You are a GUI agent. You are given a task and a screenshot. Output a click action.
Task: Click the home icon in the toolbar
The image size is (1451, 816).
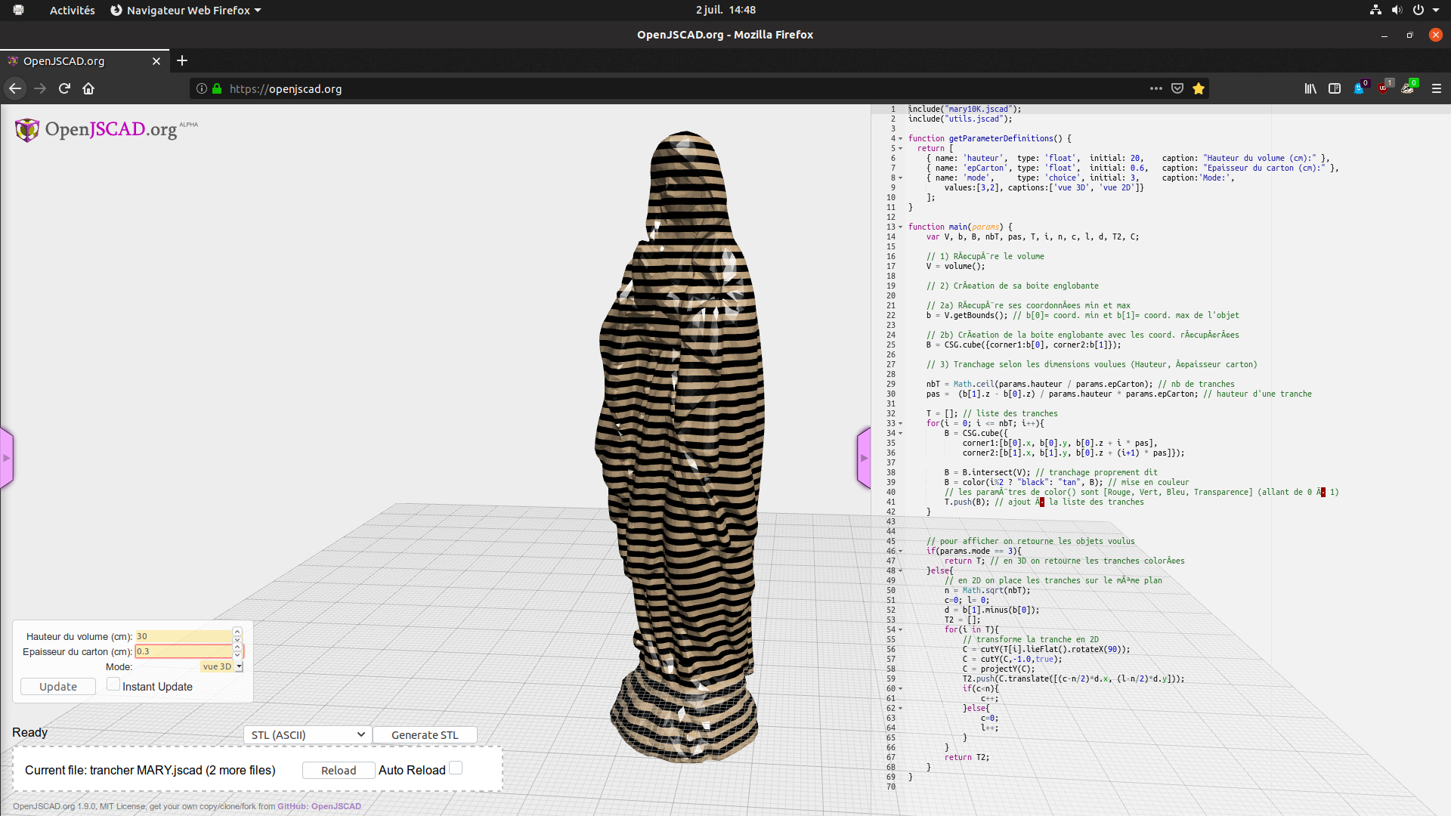[x=88, y=88]
